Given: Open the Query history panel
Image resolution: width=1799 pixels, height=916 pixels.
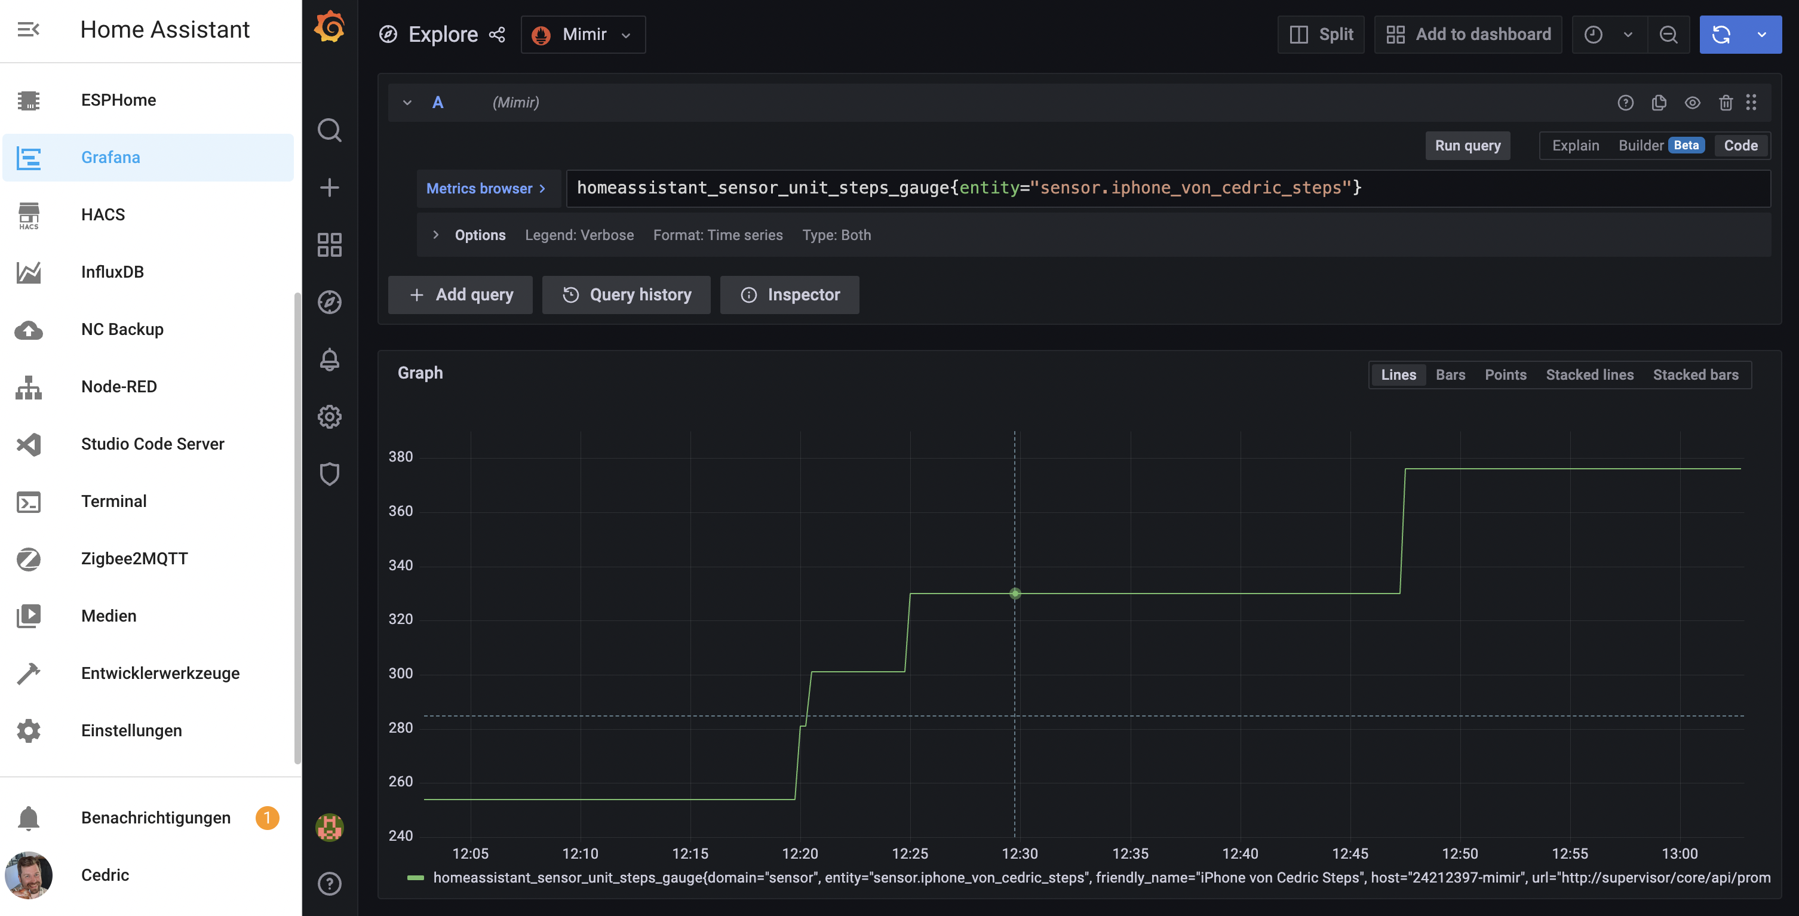Looking at the screenshot, I should click(x=626, y=294).
